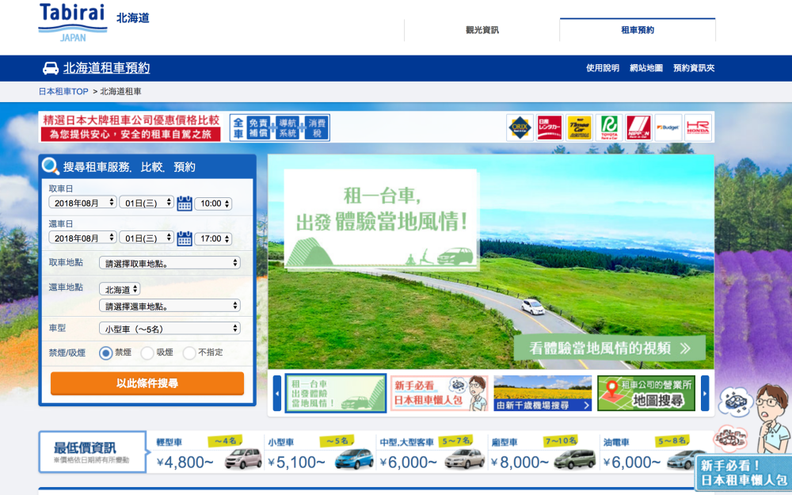The width and height of the screenshot is (792, 495).
Task: Open the 請選擇還車地點 dropdown
Action: tap(169, 306)
